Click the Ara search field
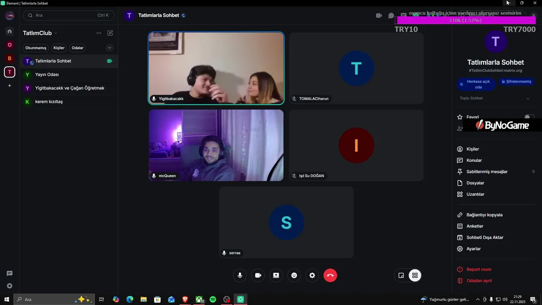This screenshot has width=542, height=305. pyautogui.click(x=69, y=15)
